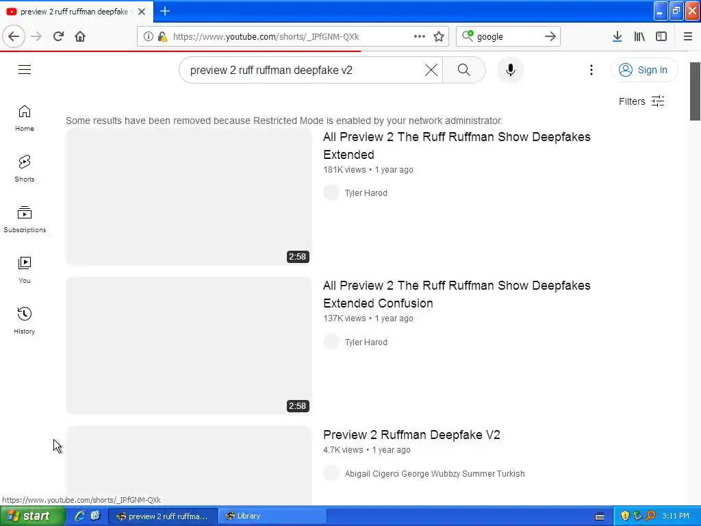Open the Firefox hamburger menu

[x=687, y=36]
